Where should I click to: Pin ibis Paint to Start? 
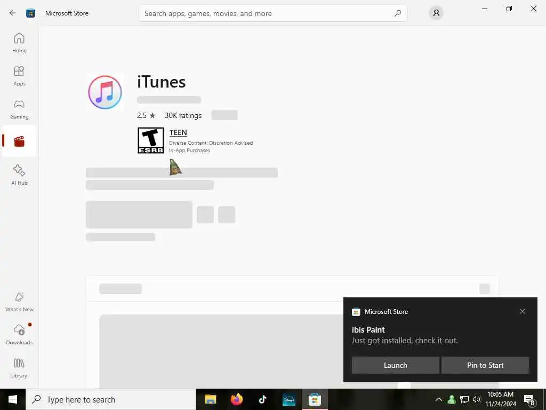(x=485, y=365)
